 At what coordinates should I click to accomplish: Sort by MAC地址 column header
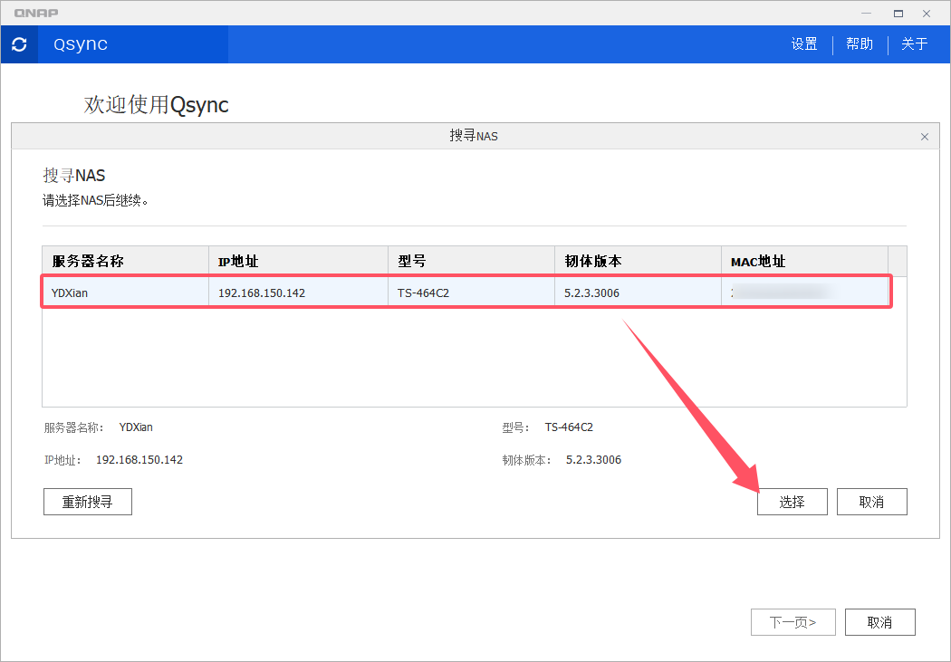pos(805,262)
